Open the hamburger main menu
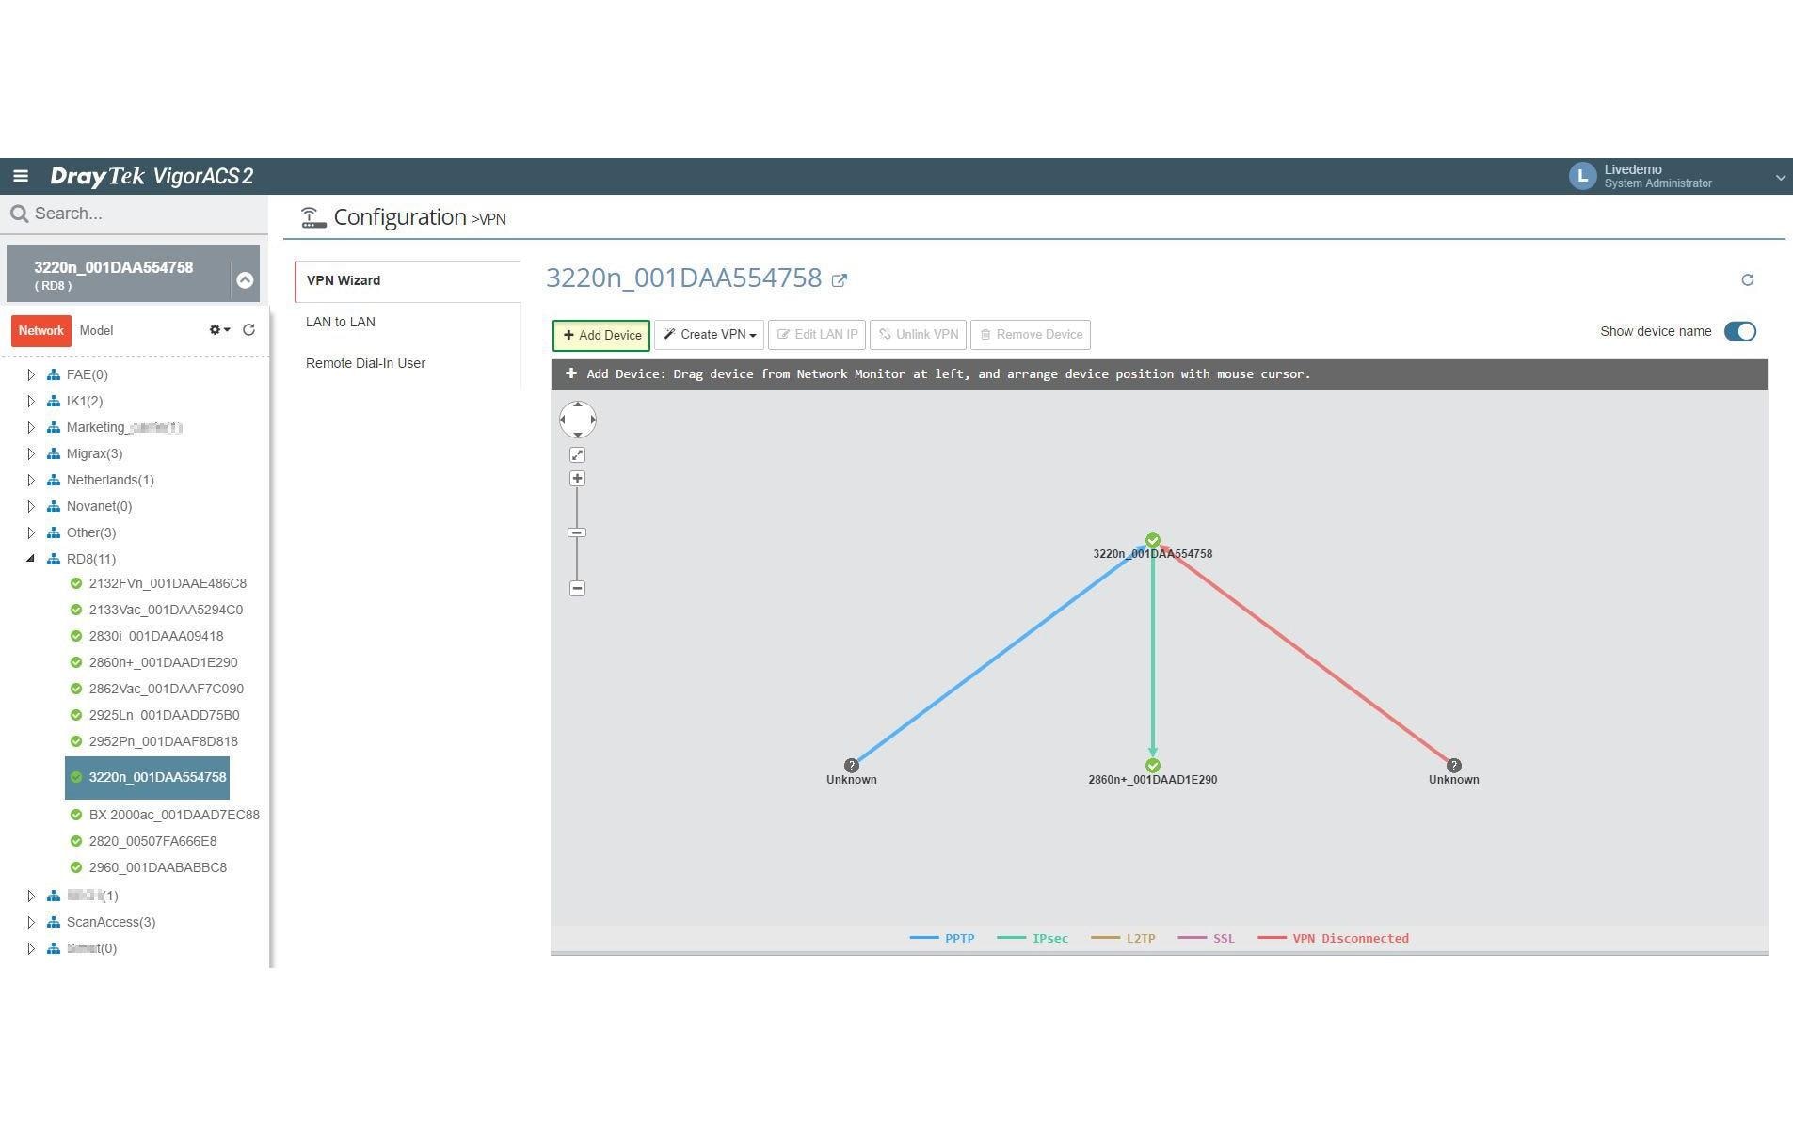The image size is (1793, 1127). click(x=21, y=176)
